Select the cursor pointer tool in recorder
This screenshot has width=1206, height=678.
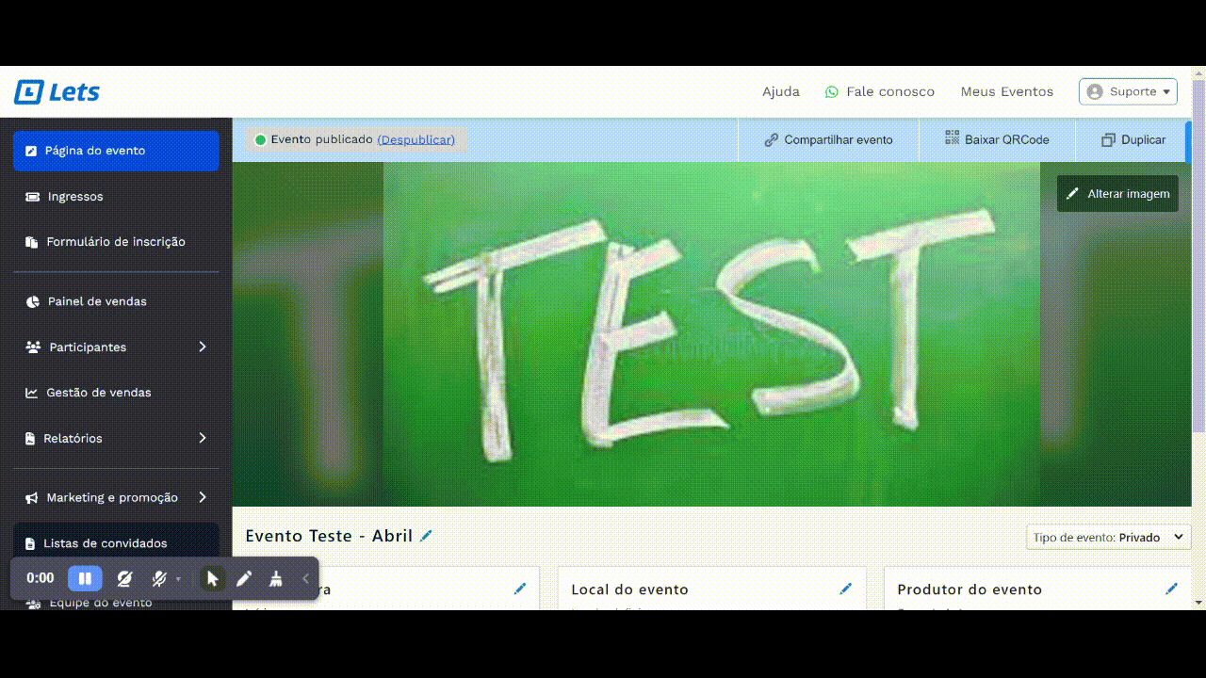pyautogui.click(x=212, y=578)
